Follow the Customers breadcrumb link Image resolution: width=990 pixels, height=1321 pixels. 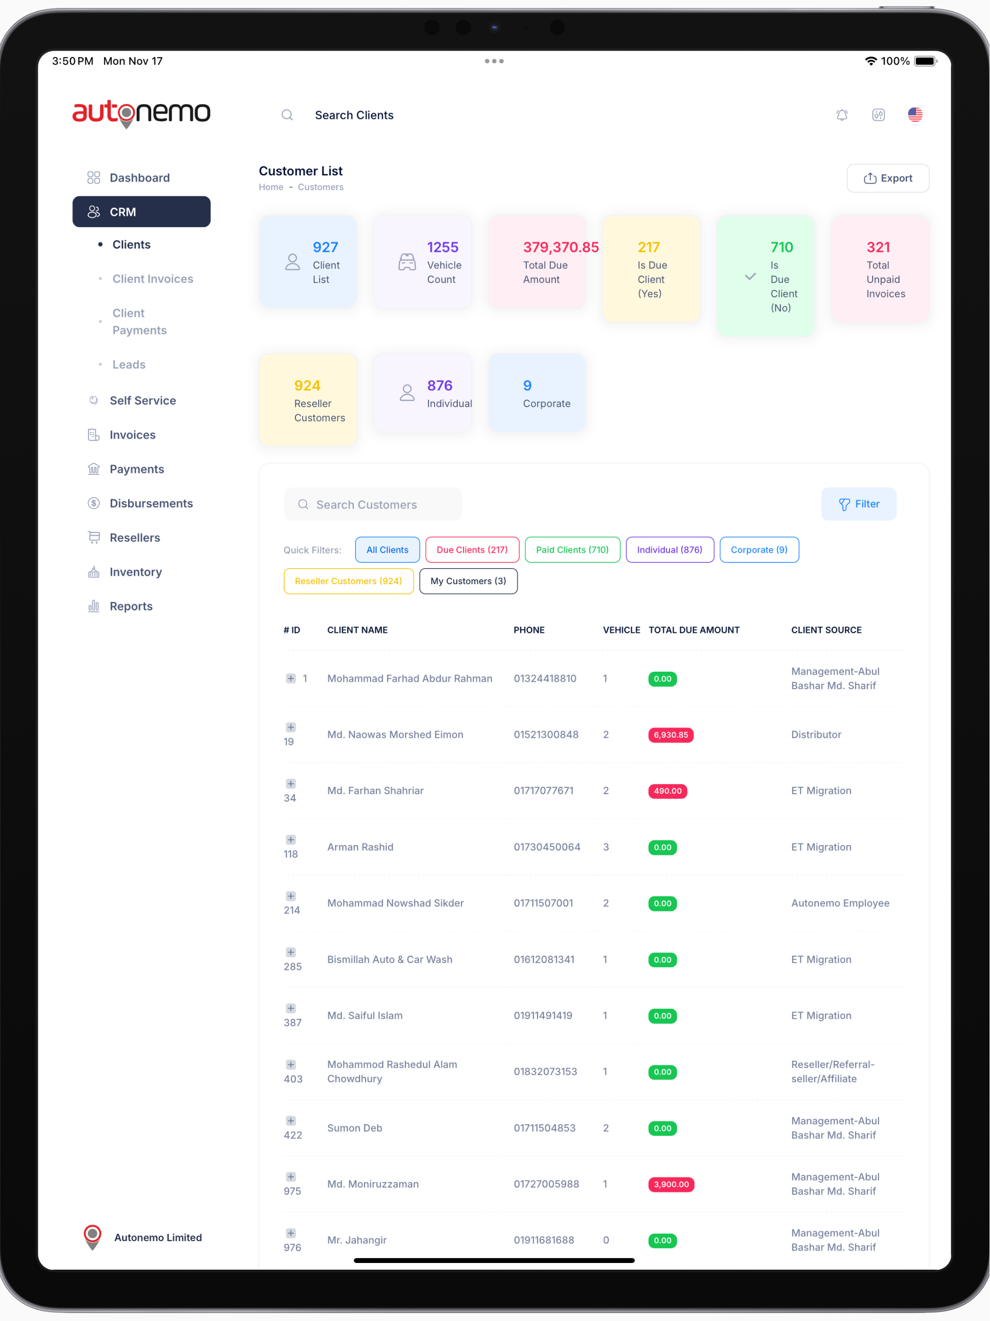click(x=320, y=187)
